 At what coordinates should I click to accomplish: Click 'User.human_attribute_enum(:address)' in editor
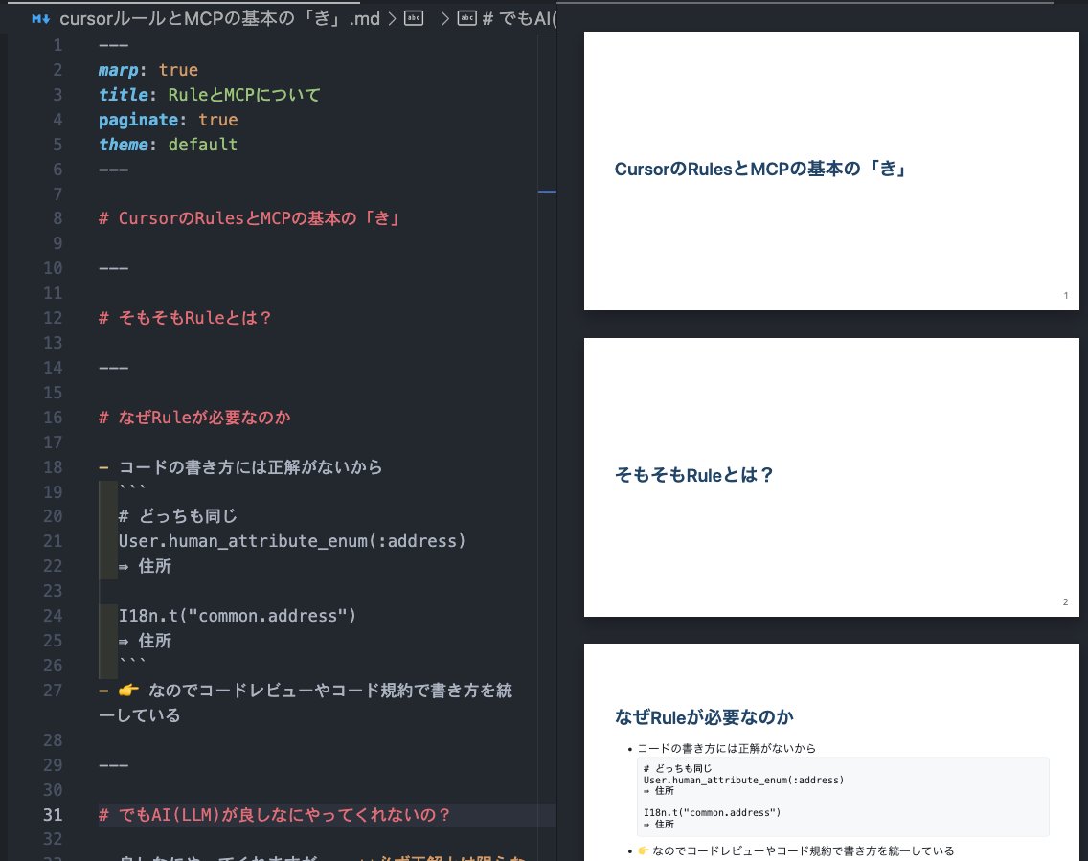291,541
